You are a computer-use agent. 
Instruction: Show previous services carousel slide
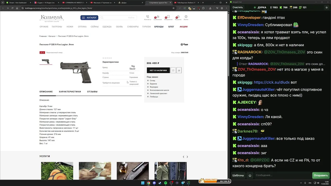click(x=184, y=157)
